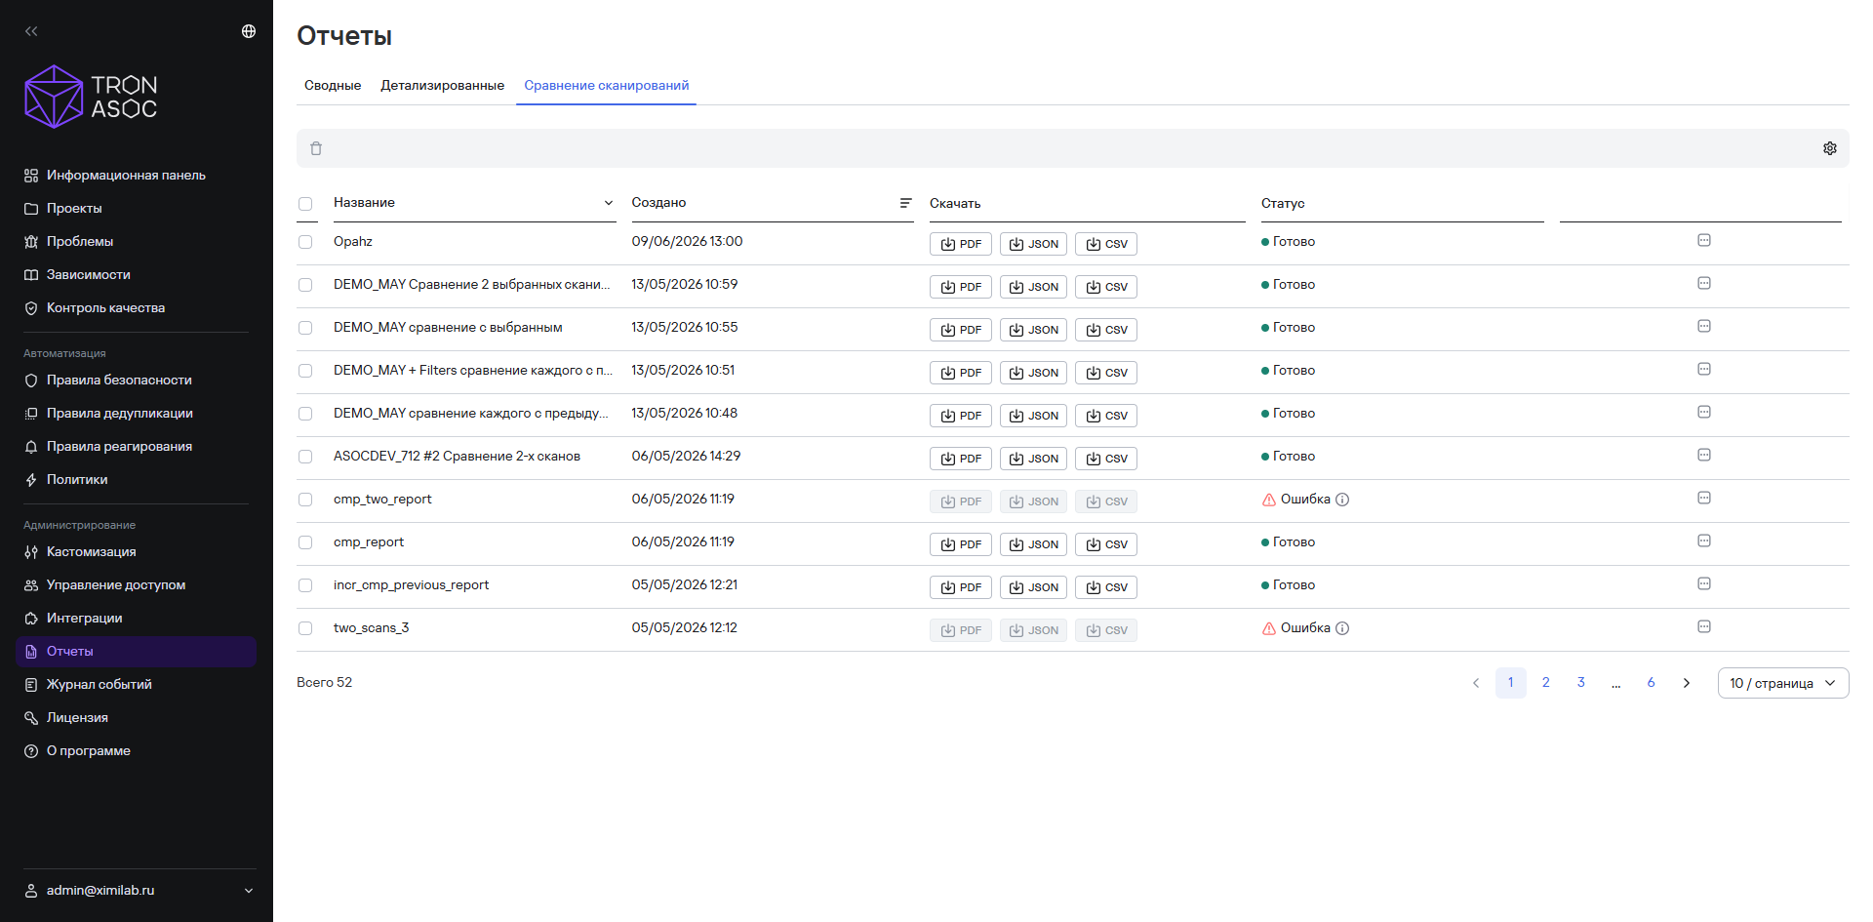This screenshot has width=1873, height=922.
Task: Download CSV for DEMO_MAY + Filters report
Action: point(1106,373)
